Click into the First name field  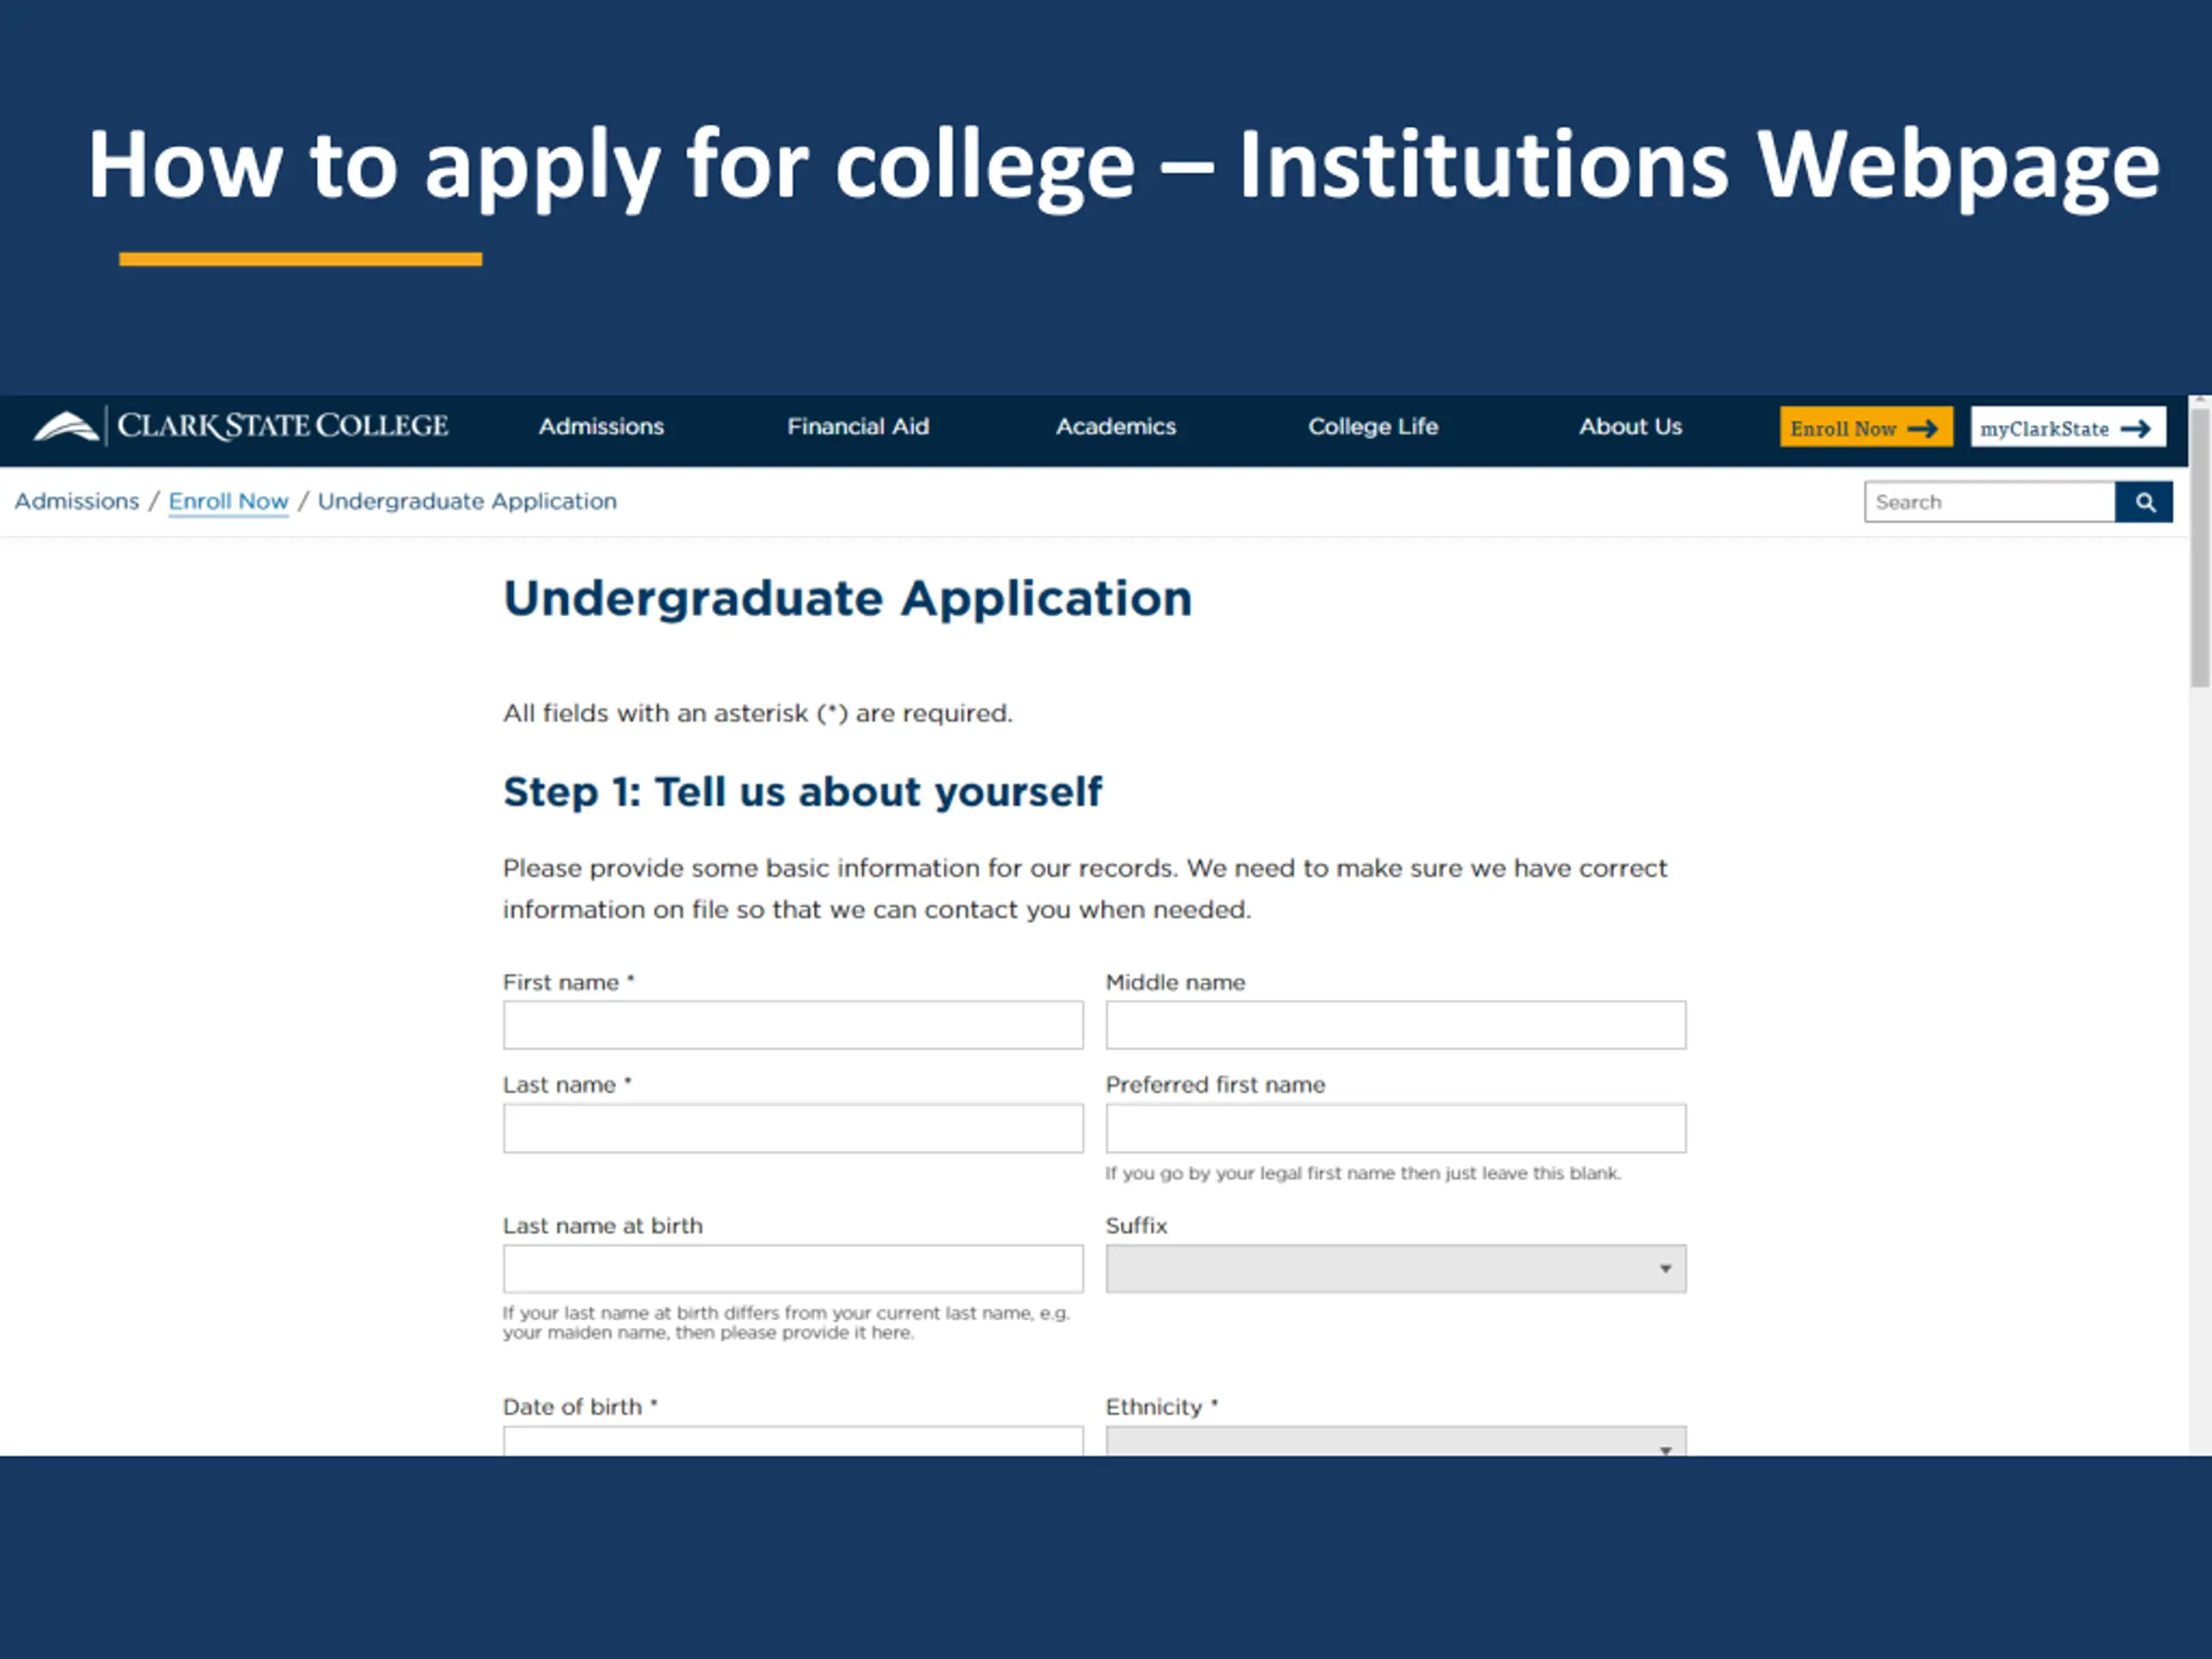click(793, 1025)
